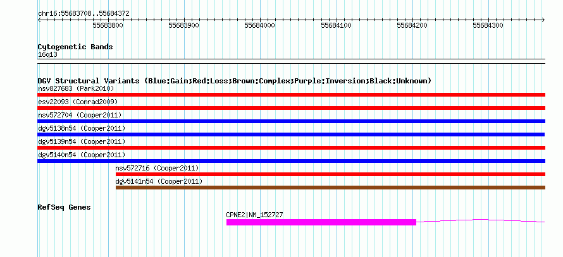
Task: Select the esv22093 (Conrad2009) variant bar
Action: point(291,108)
